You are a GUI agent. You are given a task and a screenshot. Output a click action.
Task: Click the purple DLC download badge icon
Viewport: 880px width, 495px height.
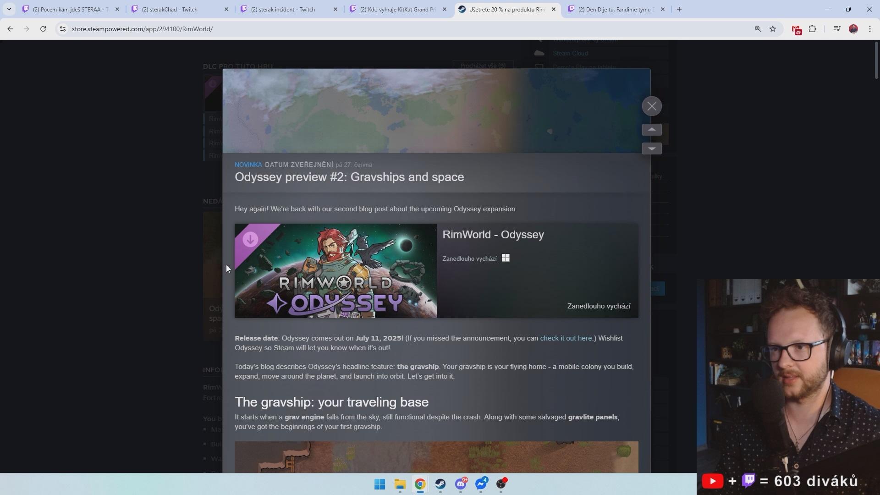pos(250,239)
